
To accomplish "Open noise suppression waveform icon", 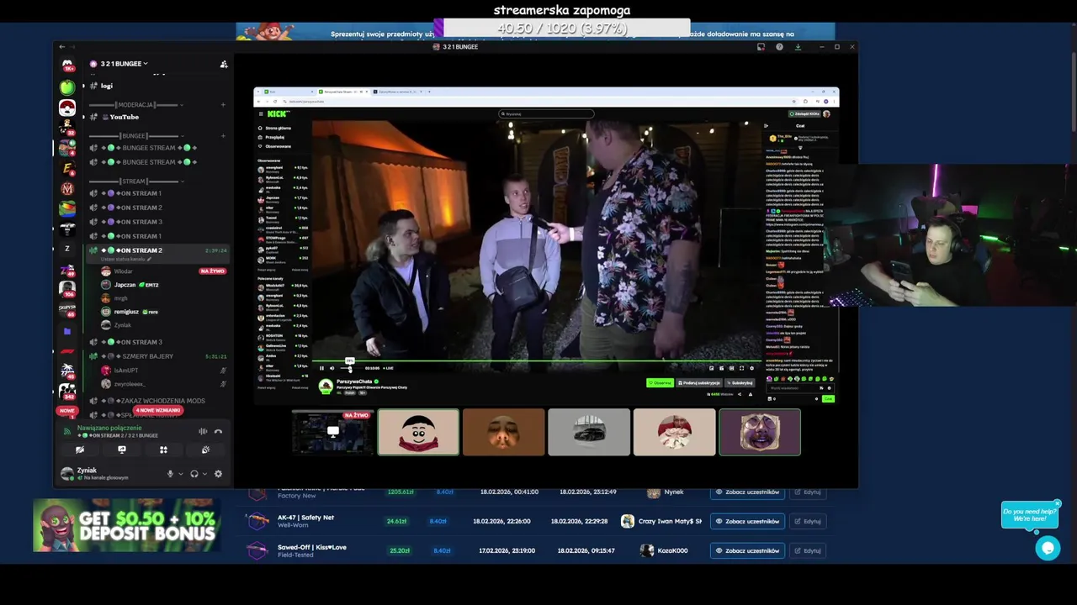I will [x=203, y=431].
